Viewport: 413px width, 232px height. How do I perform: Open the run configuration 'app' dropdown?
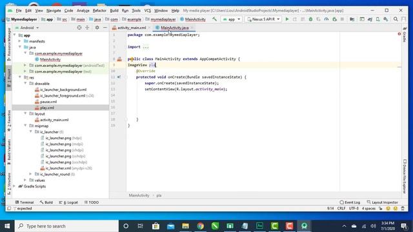(x=231, y=19)
